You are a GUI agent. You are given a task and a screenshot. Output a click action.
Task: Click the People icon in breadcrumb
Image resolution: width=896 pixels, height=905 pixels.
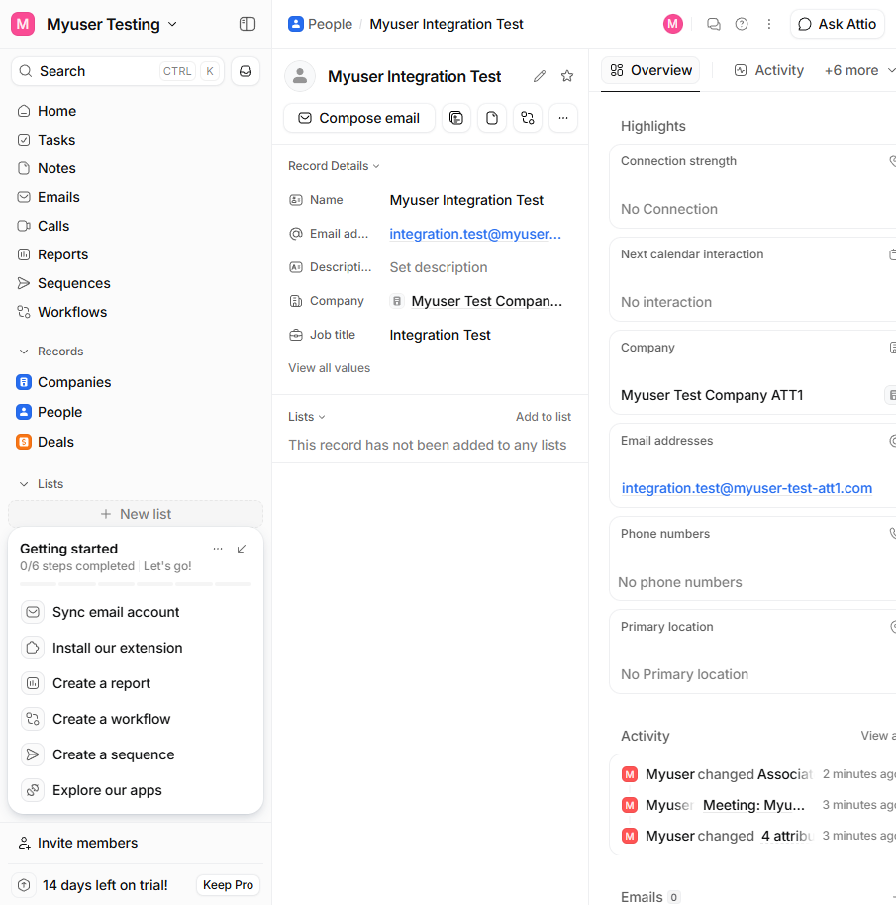point(296,24)
